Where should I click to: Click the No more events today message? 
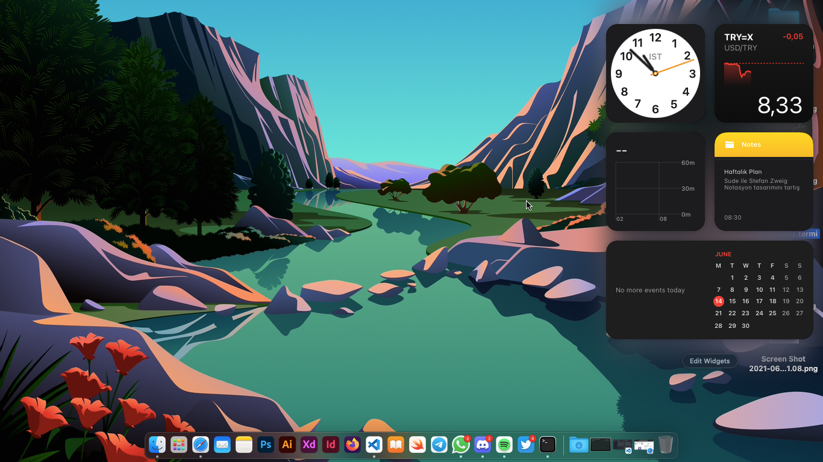(x=650, y=290)
